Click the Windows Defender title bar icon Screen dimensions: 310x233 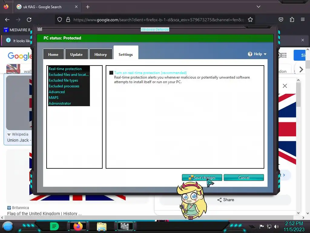point(40,29)
